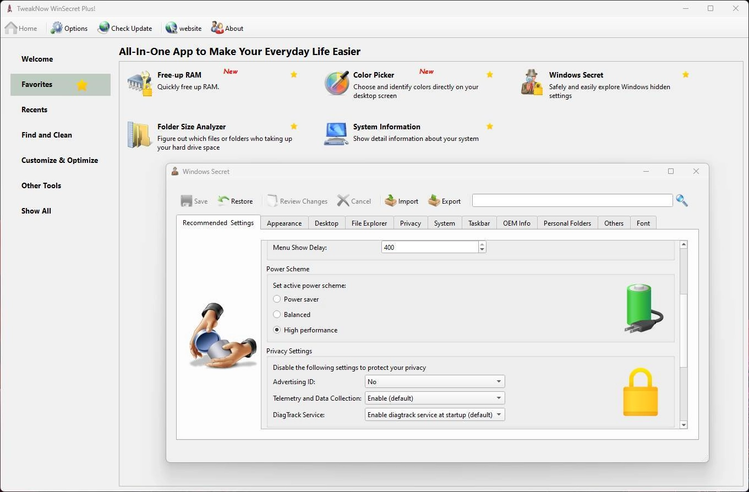The height and width of the screenshot is (492, 749).
Task: Toggle favorite star on Free-up RAM
Action: coord(294,74)
